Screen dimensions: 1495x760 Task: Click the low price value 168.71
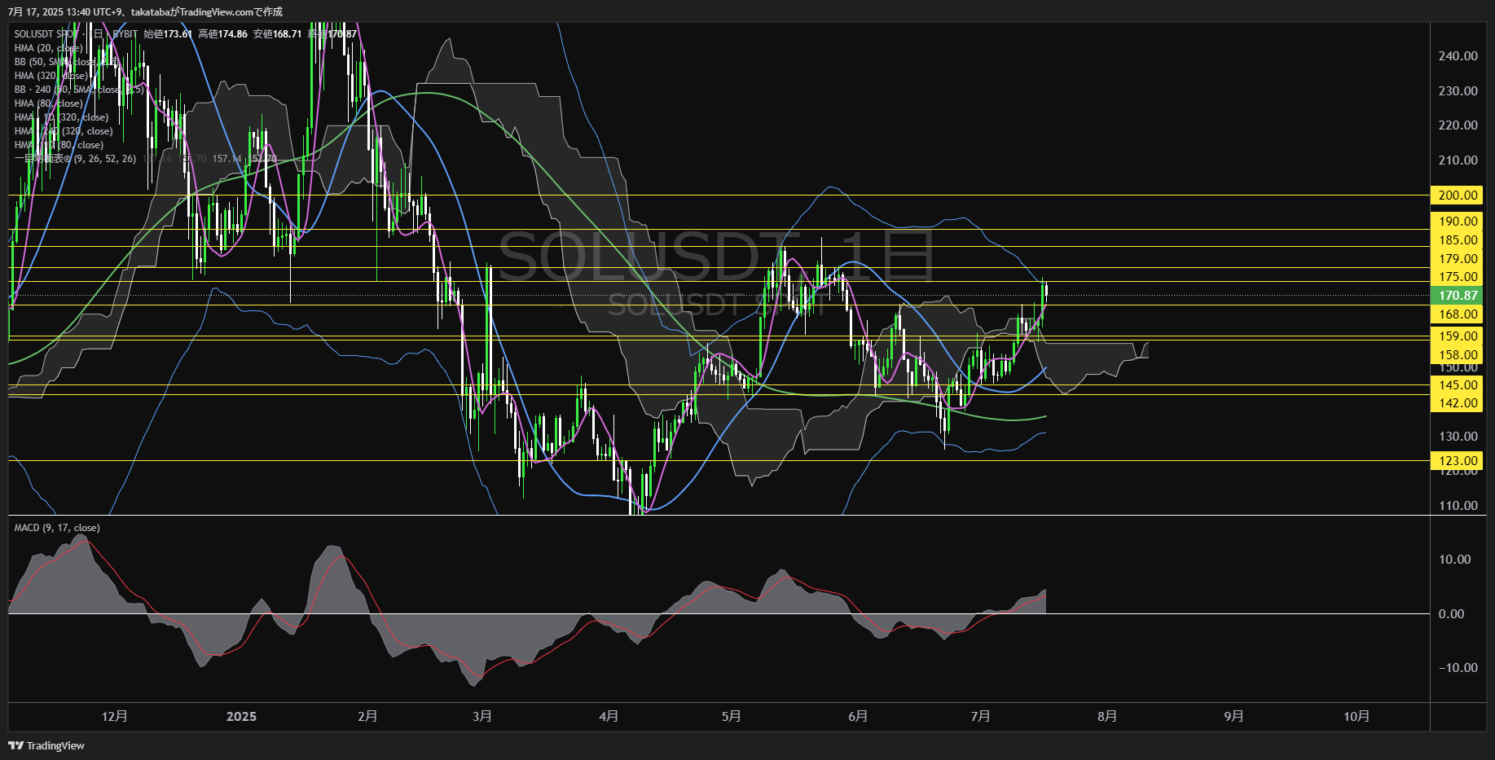pyautogui.click(x=288, y=34)
